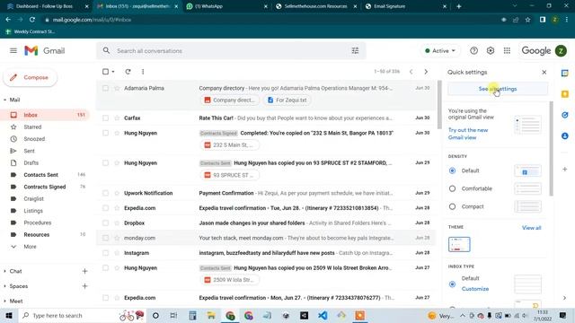Close the Quick settings panel
575x323 pixels.
click(544, 72)
